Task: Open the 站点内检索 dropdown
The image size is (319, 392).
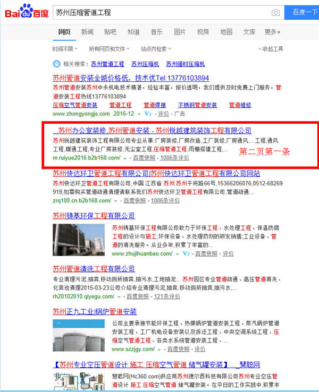Action: [x=156, y=49]
